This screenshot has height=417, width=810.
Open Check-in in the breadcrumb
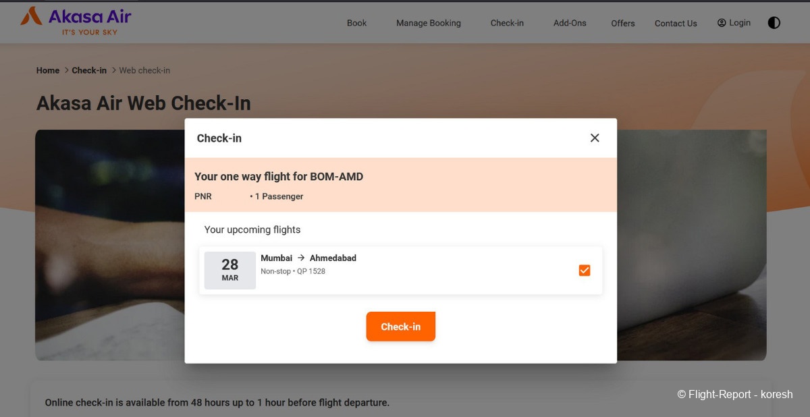(89, 70)
